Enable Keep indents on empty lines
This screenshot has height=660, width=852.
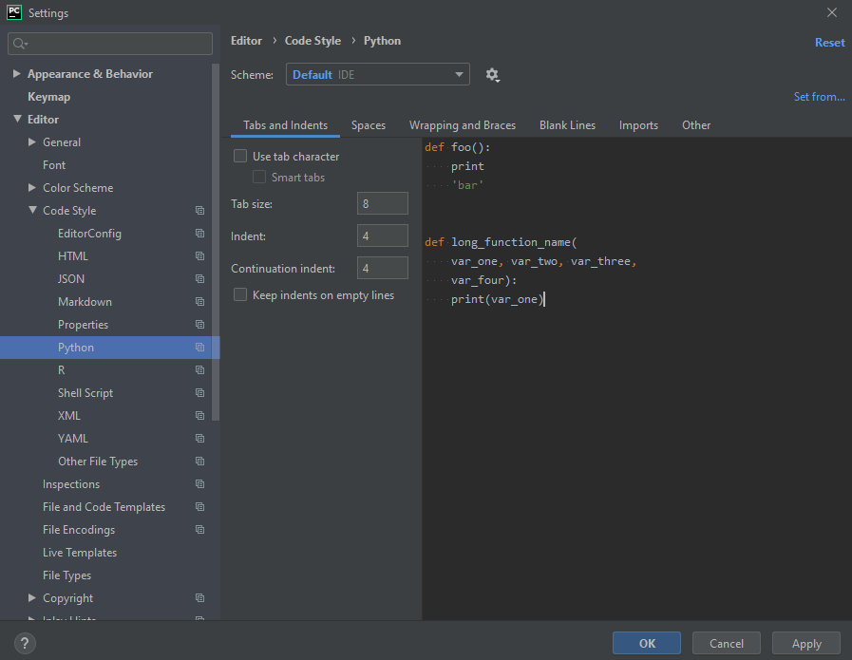tap(240, 295)
